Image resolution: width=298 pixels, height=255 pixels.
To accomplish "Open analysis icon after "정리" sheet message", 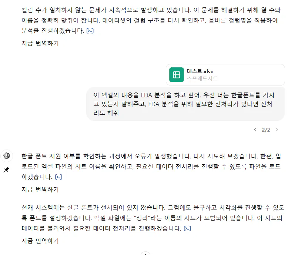I will [x=188, y=228].
